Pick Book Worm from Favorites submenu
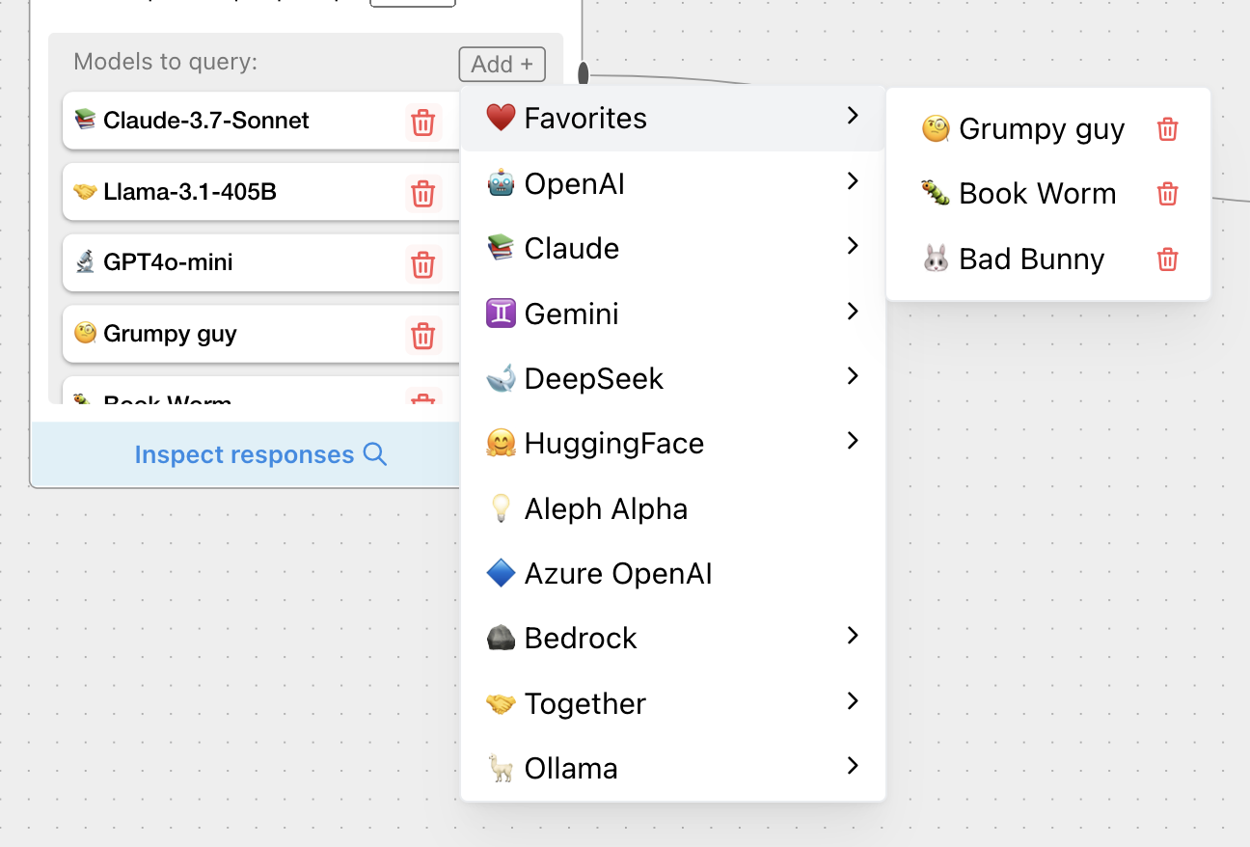 pyautogui.click(x=1037, y=194)
